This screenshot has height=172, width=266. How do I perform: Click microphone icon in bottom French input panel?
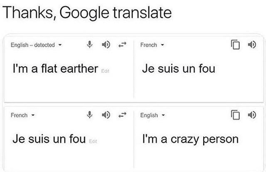click(89, 115)
